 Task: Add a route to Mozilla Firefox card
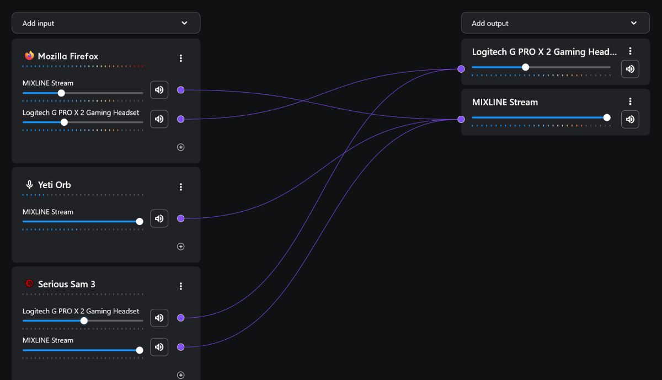pos(180,147)
